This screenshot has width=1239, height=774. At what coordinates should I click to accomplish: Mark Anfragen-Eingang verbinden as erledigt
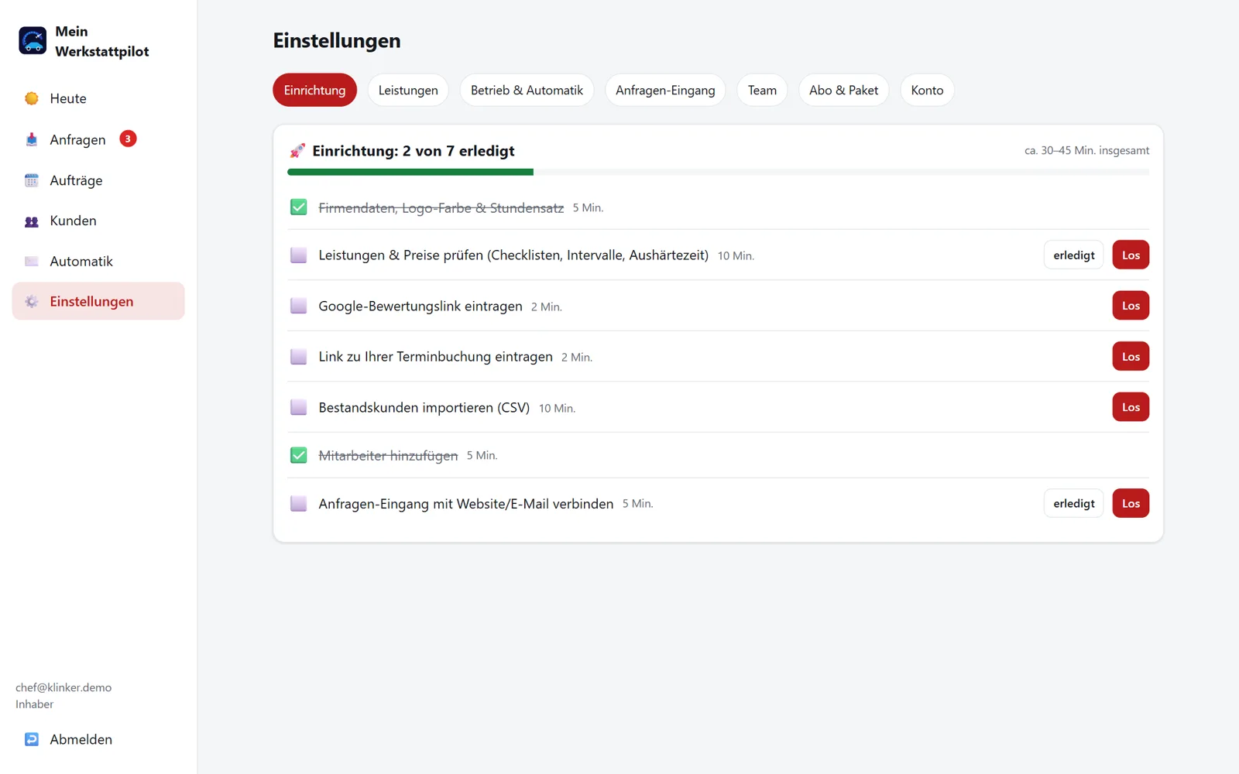point(1073,503)
